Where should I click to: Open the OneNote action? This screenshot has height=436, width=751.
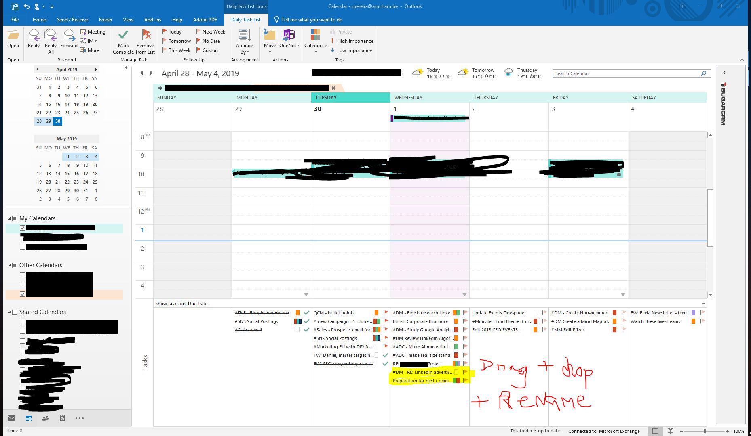(289, 35)
